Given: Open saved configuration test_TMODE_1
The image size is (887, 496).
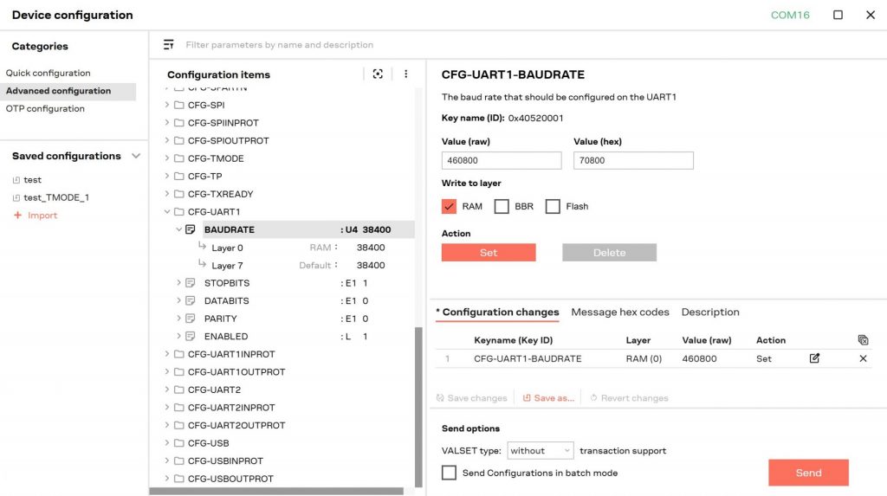Looking at the screenshot, I should [55, 197].
